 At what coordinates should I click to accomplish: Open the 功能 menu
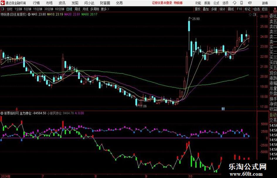(x=198, y=3)
